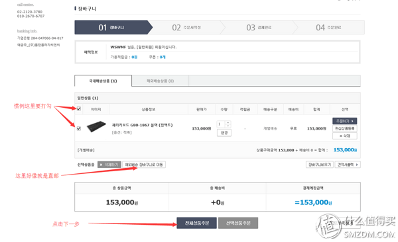Image resolution: width=398 pixels, height=242 pixels.
Task: Click the 전체상품주문 order-all button
Action: (x=197, y=223)
